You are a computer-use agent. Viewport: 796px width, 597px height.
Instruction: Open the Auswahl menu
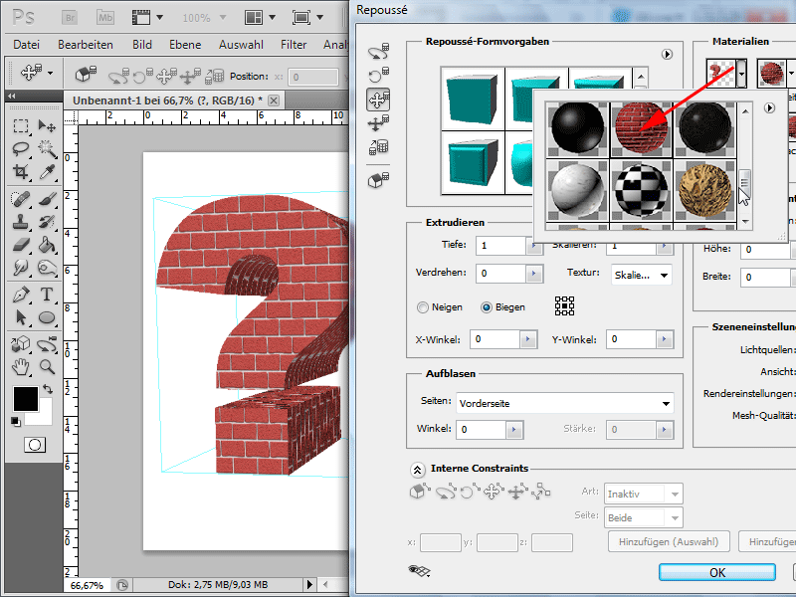tap(241, 45)
